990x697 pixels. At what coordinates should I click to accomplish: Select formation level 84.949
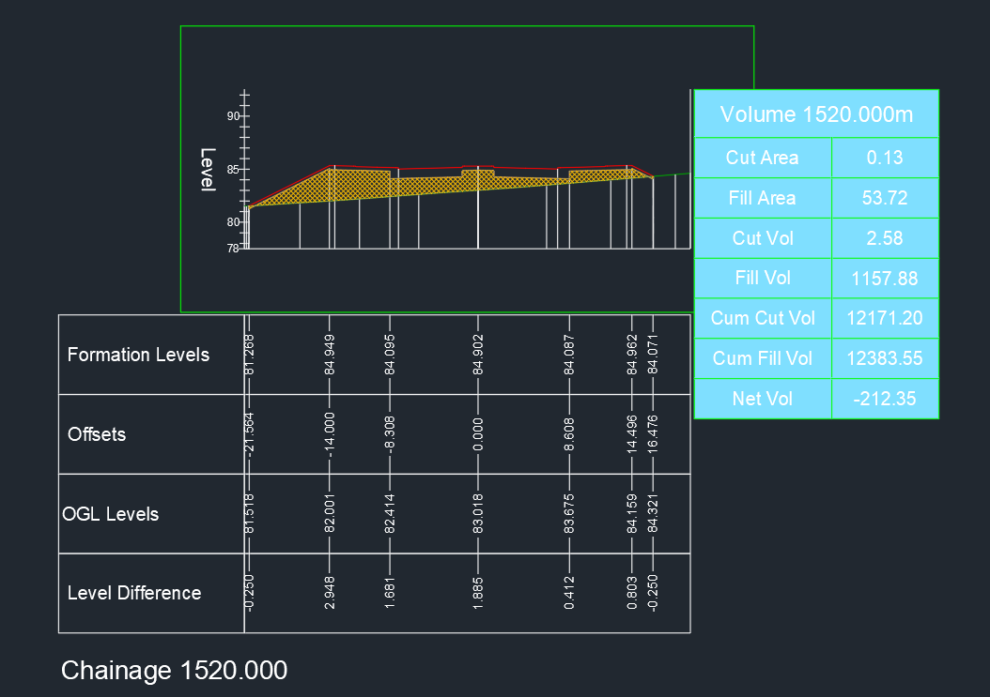point(330,355)
